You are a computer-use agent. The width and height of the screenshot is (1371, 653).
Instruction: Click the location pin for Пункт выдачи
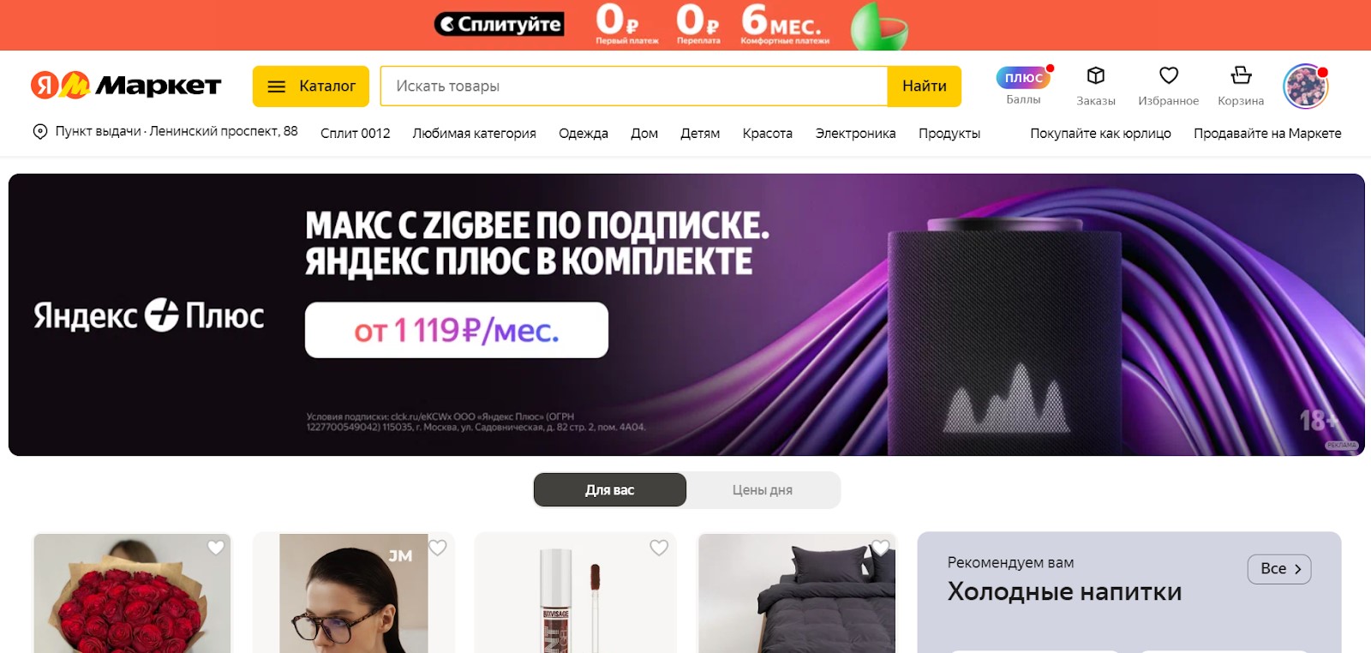(39, 132)
